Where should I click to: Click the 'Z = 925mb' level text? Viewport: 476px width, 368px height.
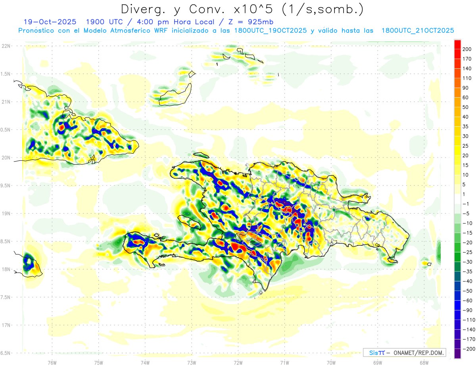[x=249, y=22]
